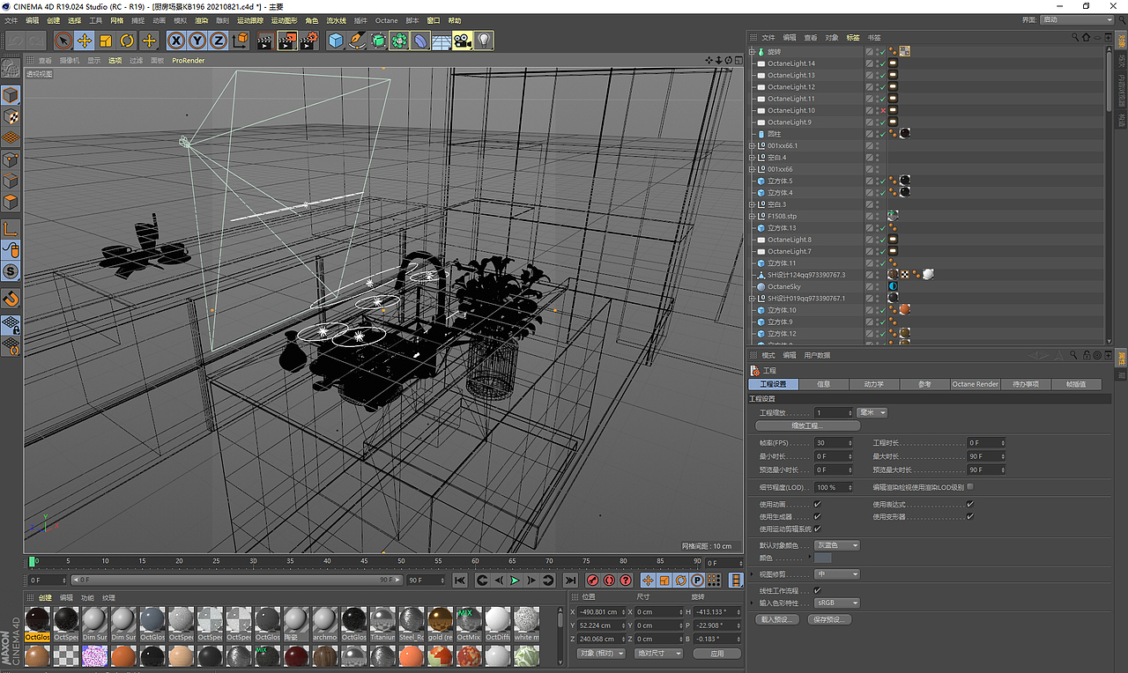Toggle the X axis lock
Viewport: 1128px width, 673px height.
point(176,41)
